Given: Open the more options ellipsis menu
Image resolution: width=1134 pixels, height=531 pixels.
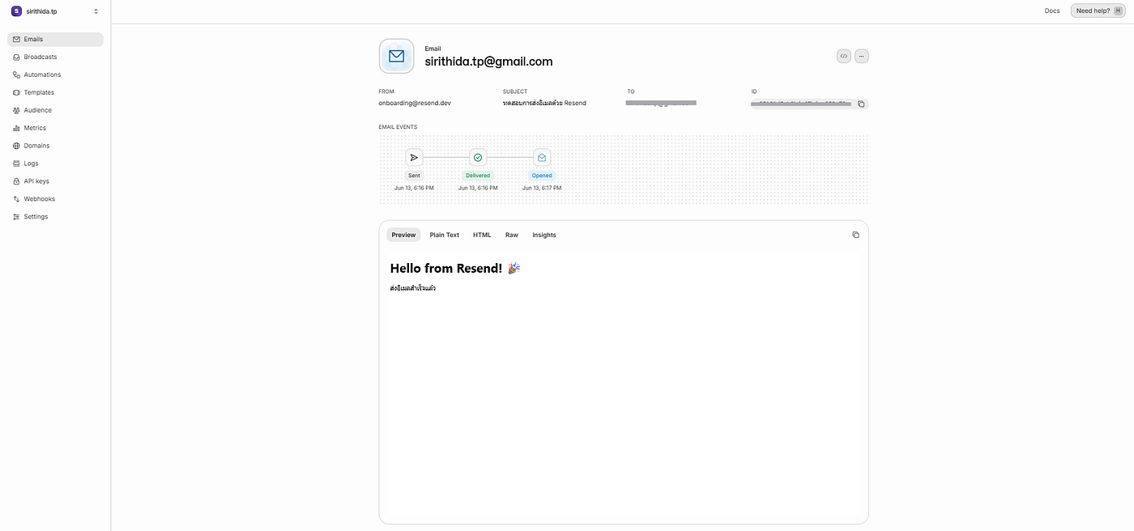Looking at the screenshot, I should pyautogui.click(x=862, y=56).
